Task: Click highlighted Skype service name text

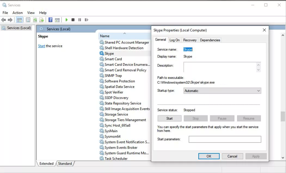Action: (188, 50)
